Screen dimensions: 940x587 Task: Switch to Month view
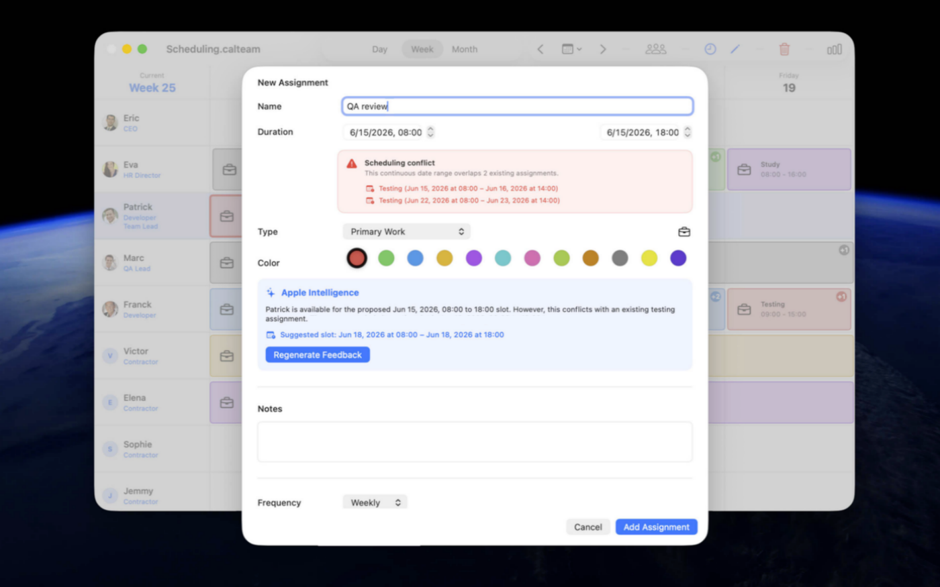tap(465, 49)
